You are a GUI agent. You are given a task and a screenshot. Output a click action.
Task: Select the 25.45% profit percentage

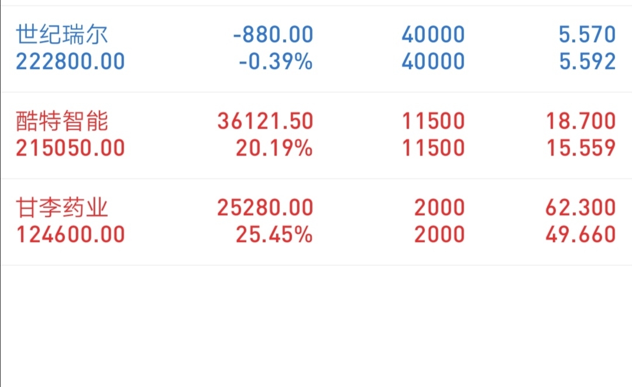click(274, 235)
